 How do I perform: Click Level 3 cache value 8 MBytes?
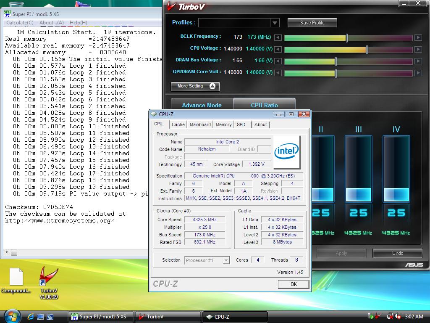(282, 242)
